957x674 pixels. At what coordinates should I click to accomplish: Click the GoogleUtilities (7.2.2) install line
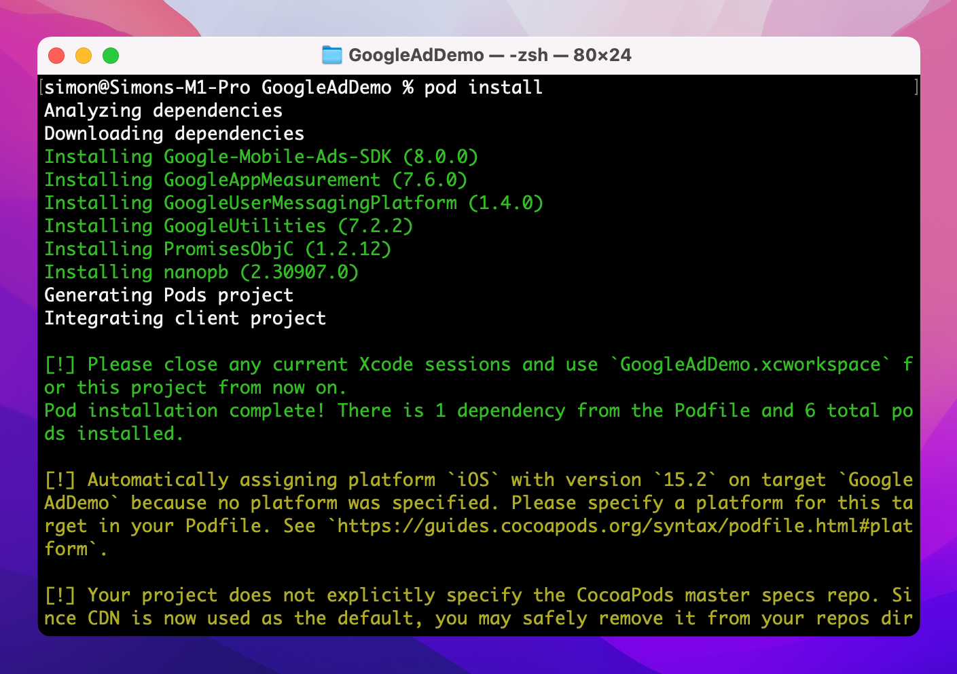pyautogui.click(x=228, y=226)
